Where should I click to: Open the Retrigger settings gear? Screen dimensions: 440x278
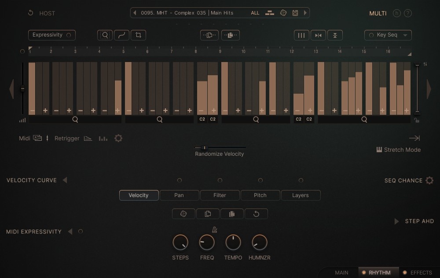click(x=118, y=138)
